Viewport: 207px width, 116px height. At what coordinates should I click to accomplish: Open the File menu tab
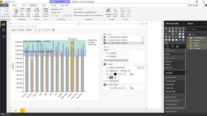[x=4, y=5]
